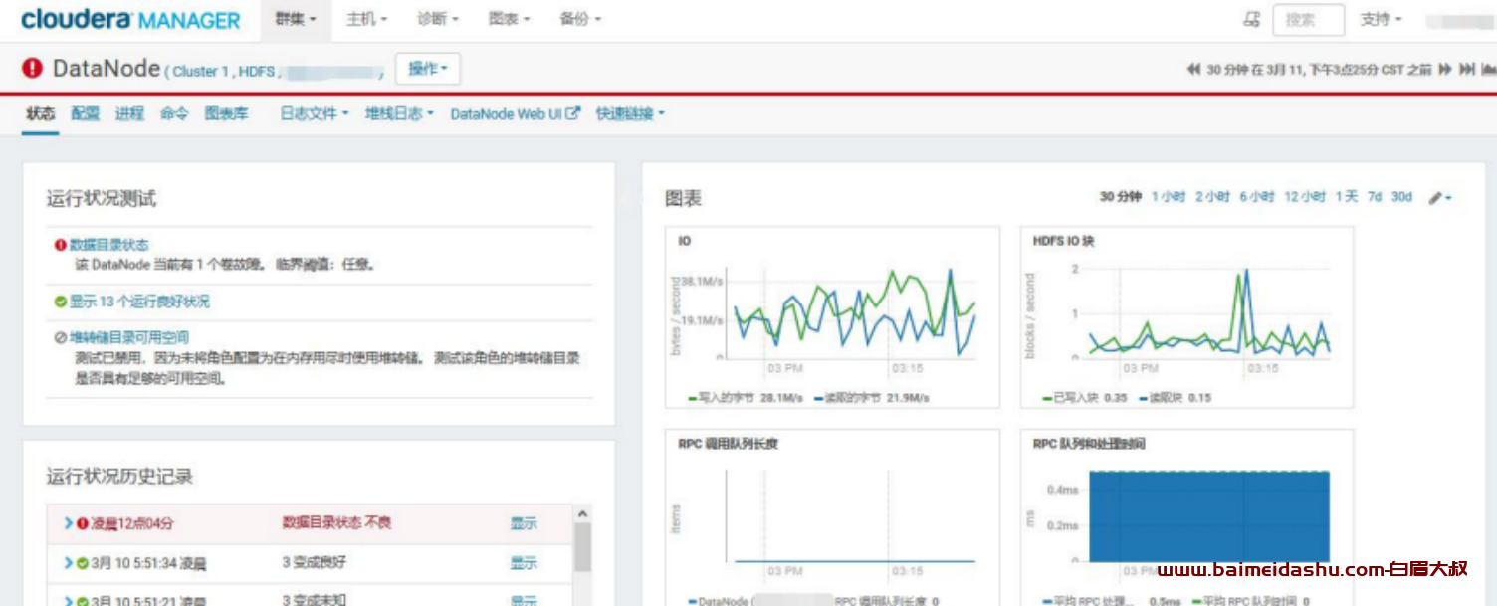Click 显示 in the 3 变成良好 row
1497x606 pixels.
point(524,563)
